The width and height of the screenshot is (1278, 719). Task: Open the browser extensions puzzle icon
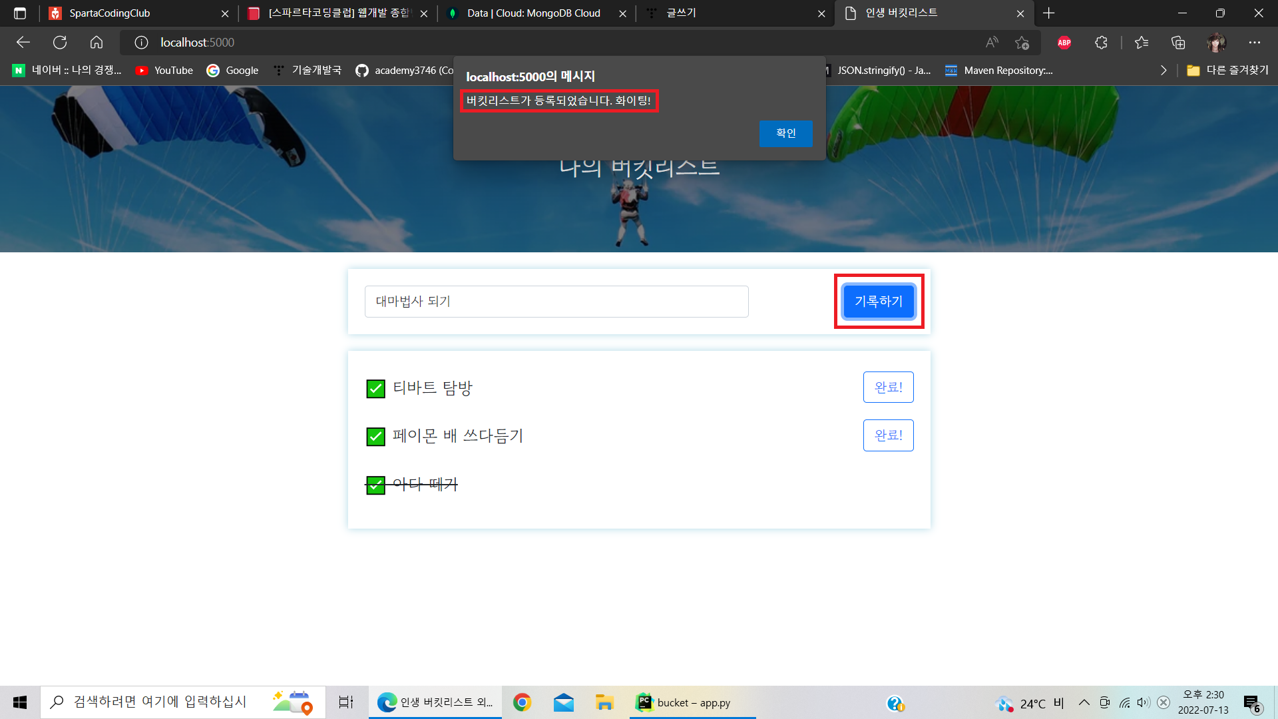1101,43
